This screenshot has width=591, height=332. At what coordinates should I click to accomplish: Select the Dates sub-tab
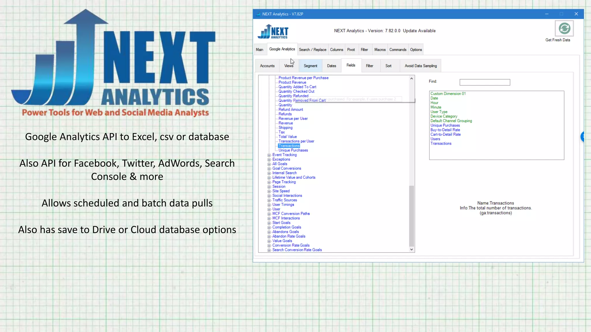point(332,66)
